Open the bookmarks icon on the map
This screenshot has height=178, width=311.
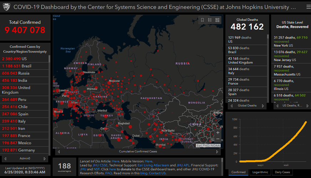click(x=203, y=20)
